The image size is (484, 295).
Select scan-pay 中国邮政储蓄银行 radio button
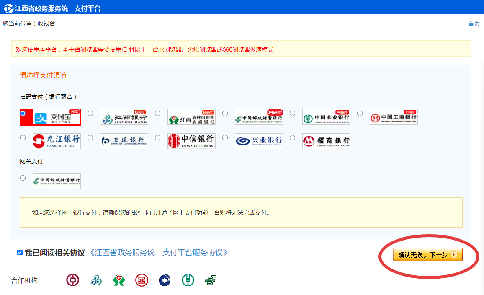pos(225,114)
